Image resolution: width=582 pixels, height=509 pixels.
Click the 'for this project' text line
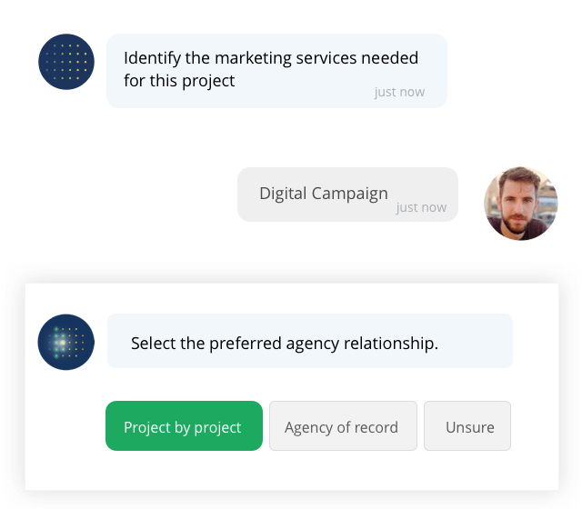click(x=179, y=81)
